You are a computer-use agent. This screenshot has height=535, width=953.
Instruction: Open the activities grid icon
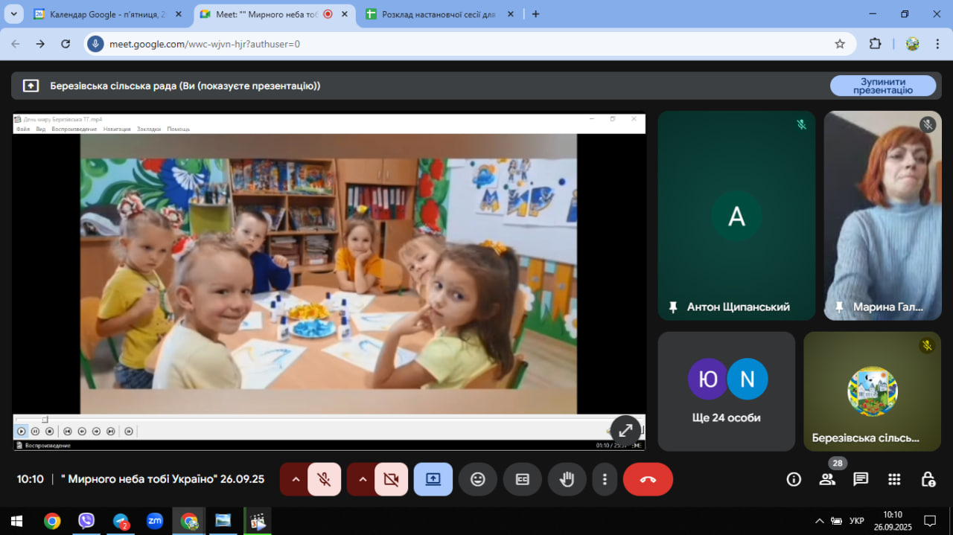pyautogui.click(x=894, y=479)
